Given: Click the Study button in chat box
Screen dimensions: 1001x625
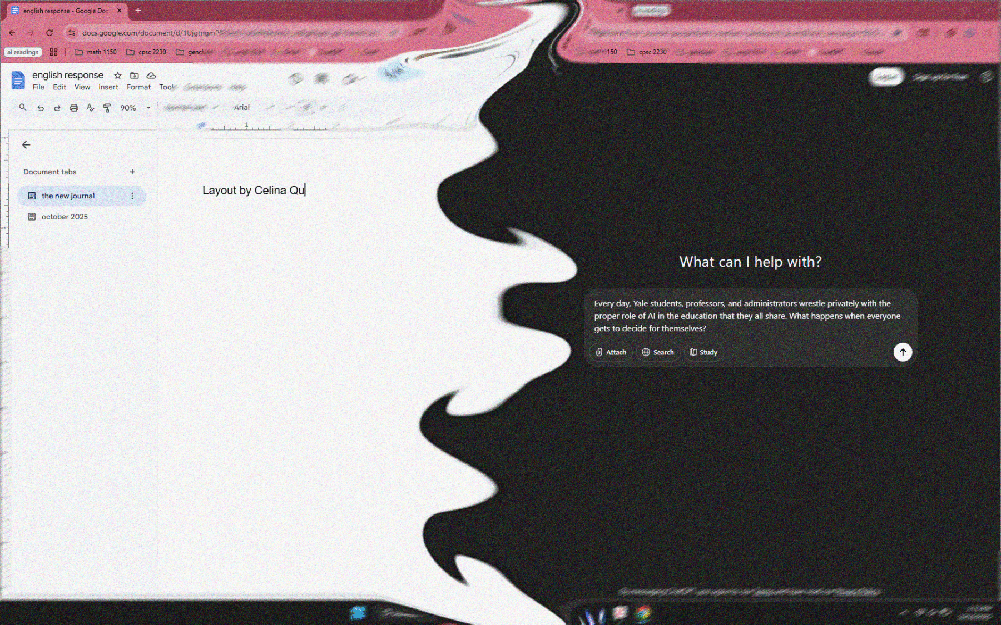Looking at the screenshot, I should click(x=703, y=352).
